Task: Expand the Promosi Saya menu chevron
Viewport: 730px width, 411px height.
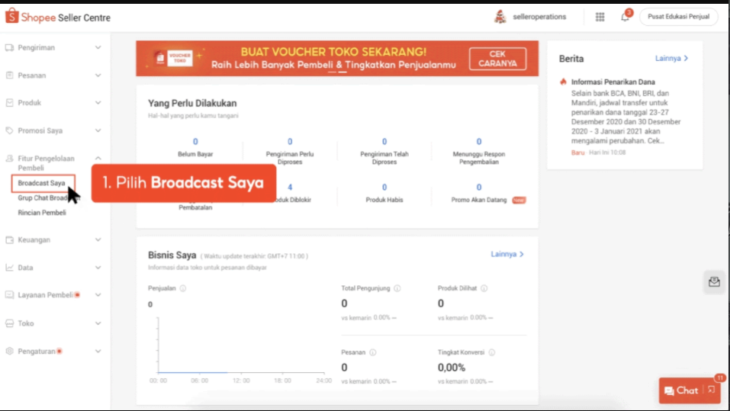Action: pos(98,130)
